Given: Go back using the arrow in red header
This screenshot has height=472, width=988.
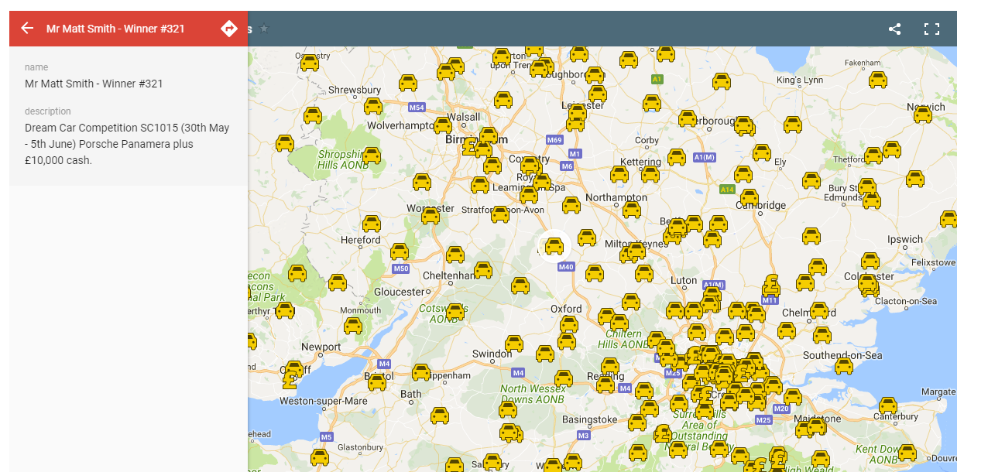Looking at the screenshot, I should tap(27, 29).
